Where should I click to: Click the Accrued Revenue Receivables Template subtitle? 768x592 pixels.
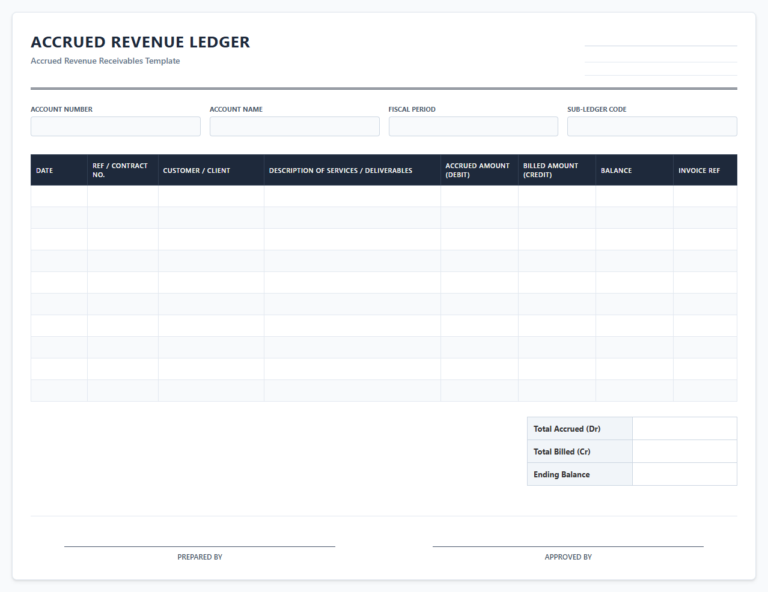pyautogui.click(x=105, y=61)
